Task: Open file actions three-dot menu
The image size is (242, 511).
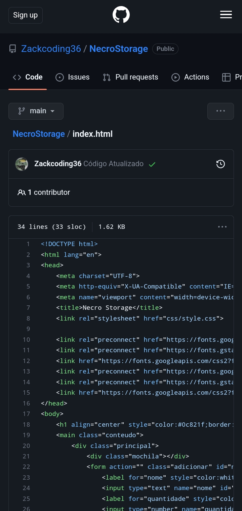Action: pos(222,227)
